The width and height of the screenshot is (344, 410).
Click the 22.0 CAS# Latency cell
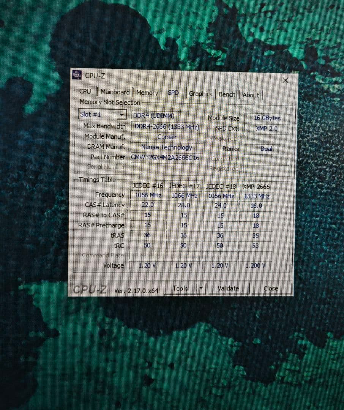coord(148,205)
